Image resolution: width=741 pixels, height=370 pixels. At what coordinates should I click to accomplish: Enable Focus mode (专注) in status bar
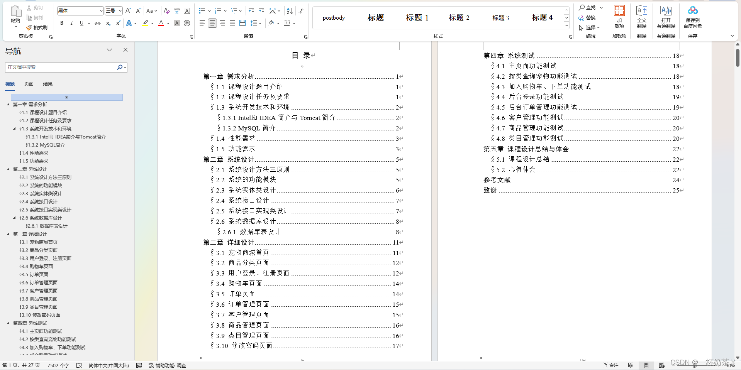click(x=610, y=365)
